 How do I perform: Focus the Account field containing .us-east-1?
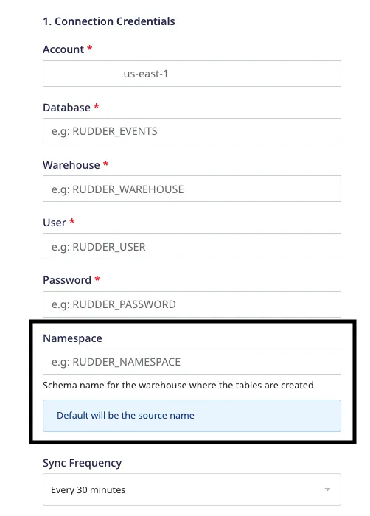tap(192, 74)
